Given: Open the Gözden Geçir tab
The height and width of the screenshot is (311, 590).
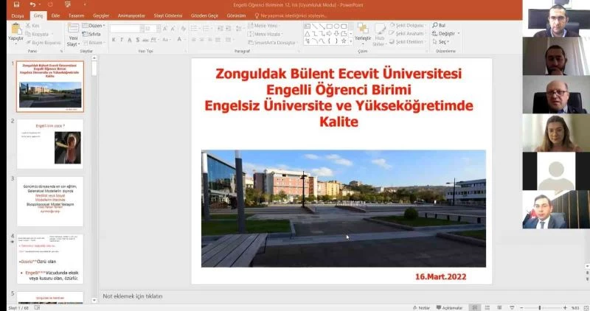Looking at the screenshot, I should point(204,15).
